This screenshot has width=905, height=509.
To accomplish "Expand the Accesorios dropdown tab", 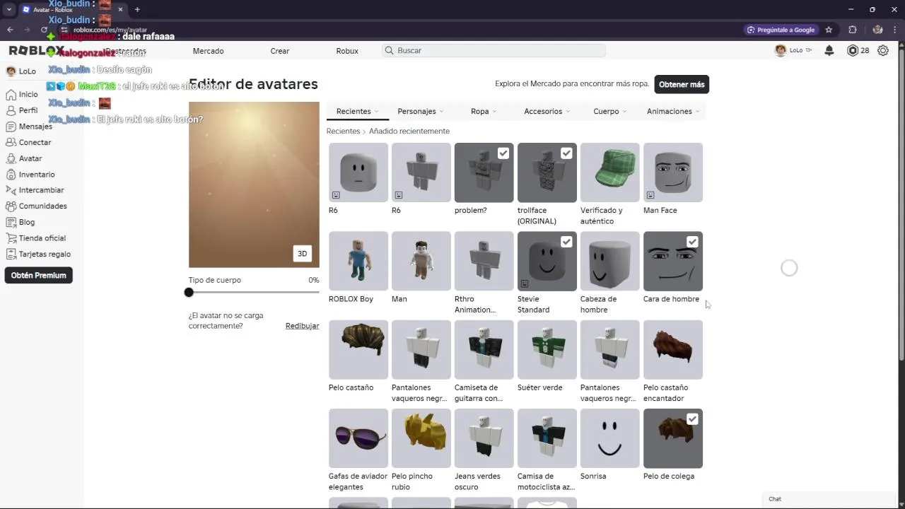I will 547,112.
